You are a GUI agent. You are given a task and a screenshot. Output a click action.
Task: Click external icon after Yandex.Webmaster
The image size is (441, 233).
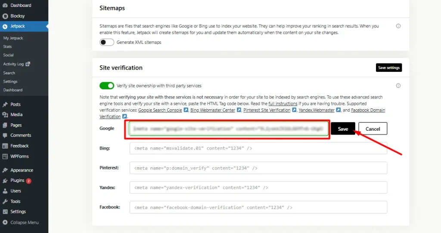point(339,110)
